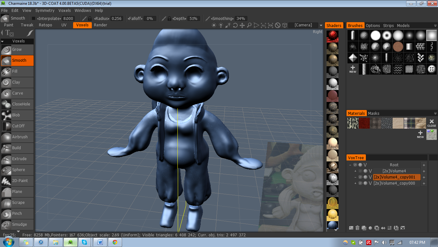Select the Carve voxel tool
This screenshot has height=247, width=438.
[17, 93]
